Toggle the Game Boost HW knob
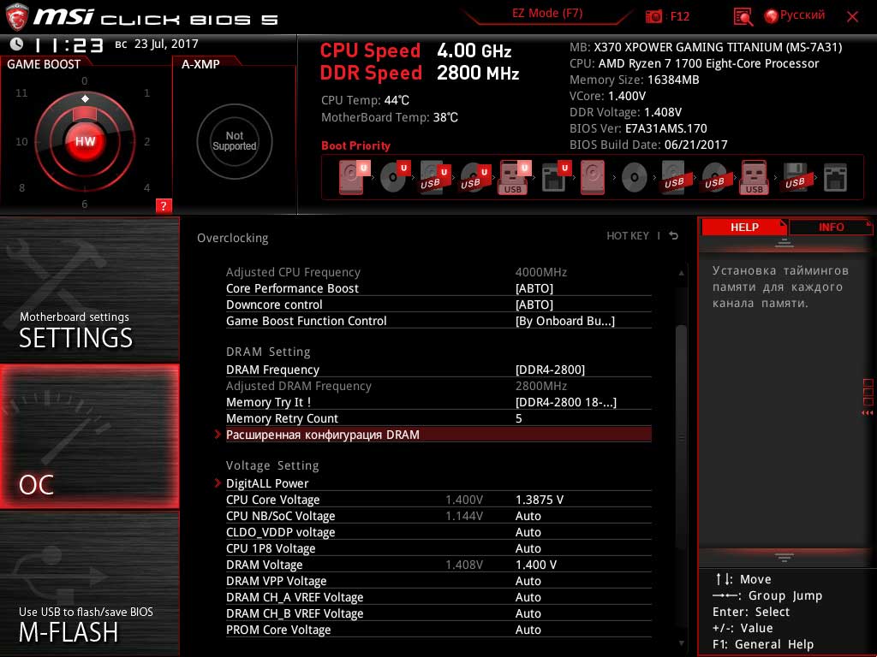The height and width of the screenshot is (657, 877). (x=85, y=141)
